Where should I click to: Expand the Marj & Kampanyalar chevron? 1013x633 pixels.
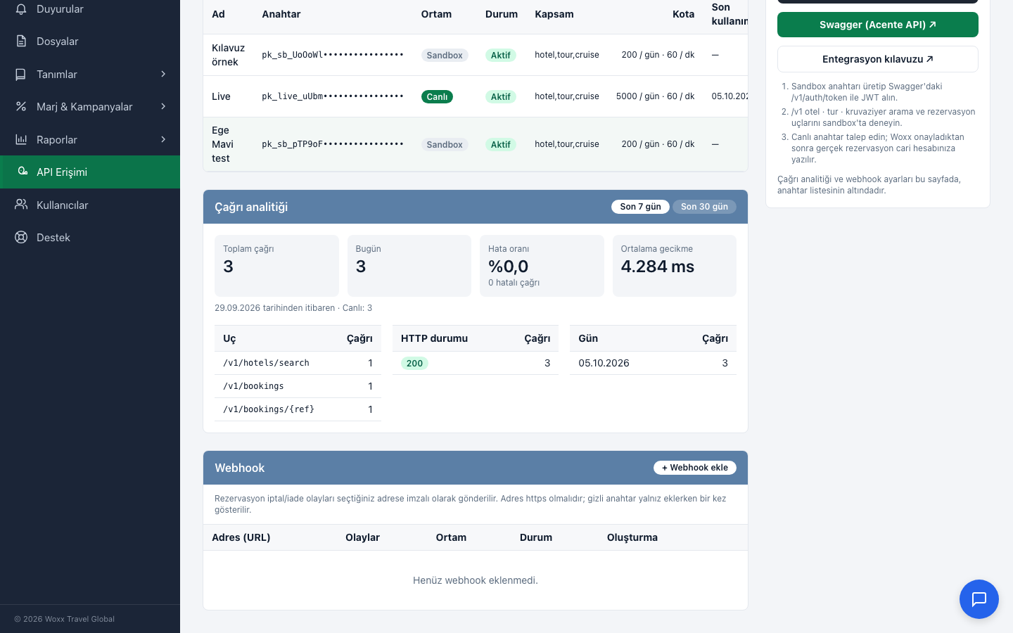click(x=163, y=107)
